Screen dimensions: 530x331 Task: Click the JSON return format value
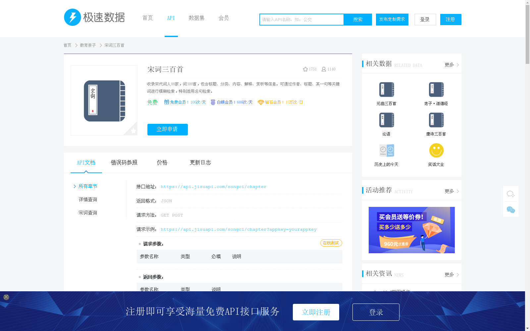point(166,201)
